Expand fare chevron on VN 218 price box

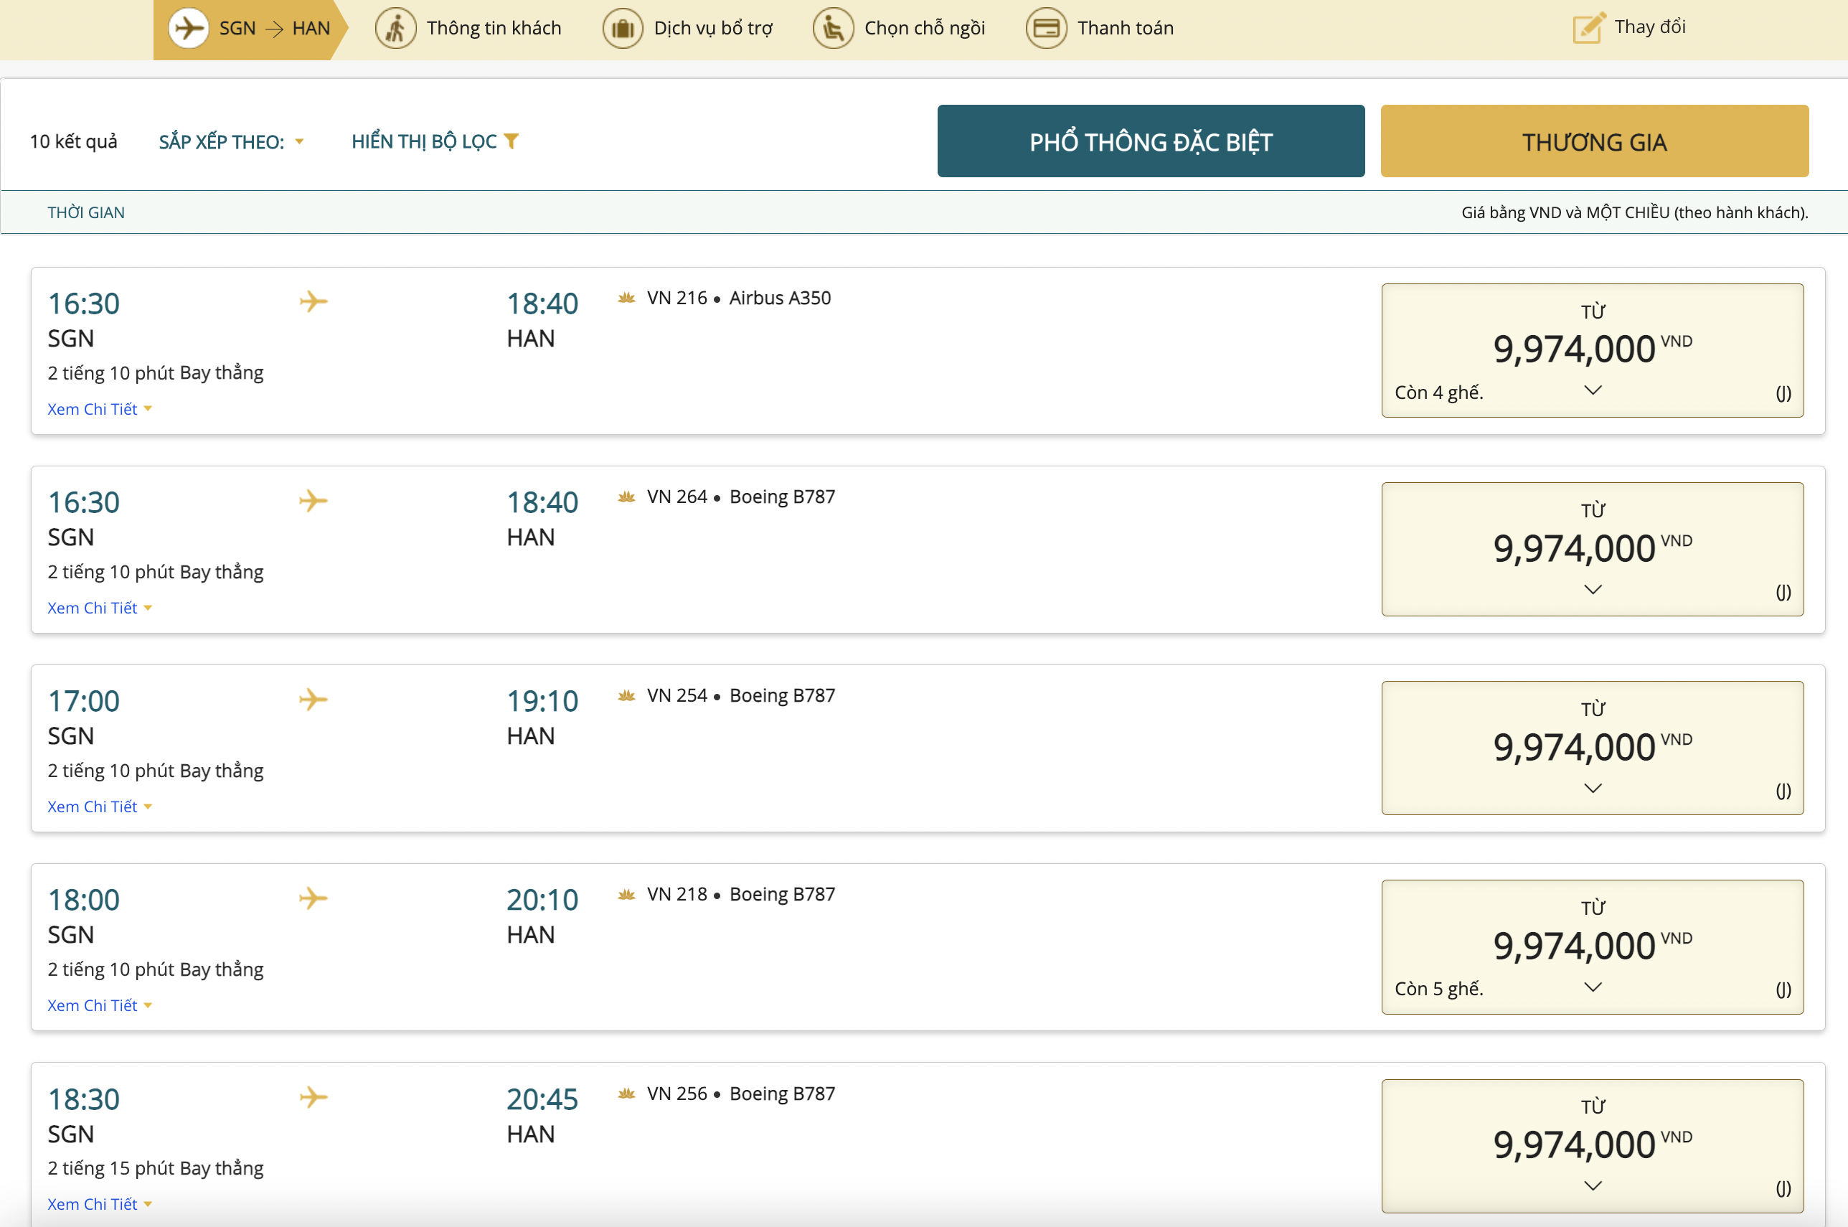click(x=1592, y=987)
